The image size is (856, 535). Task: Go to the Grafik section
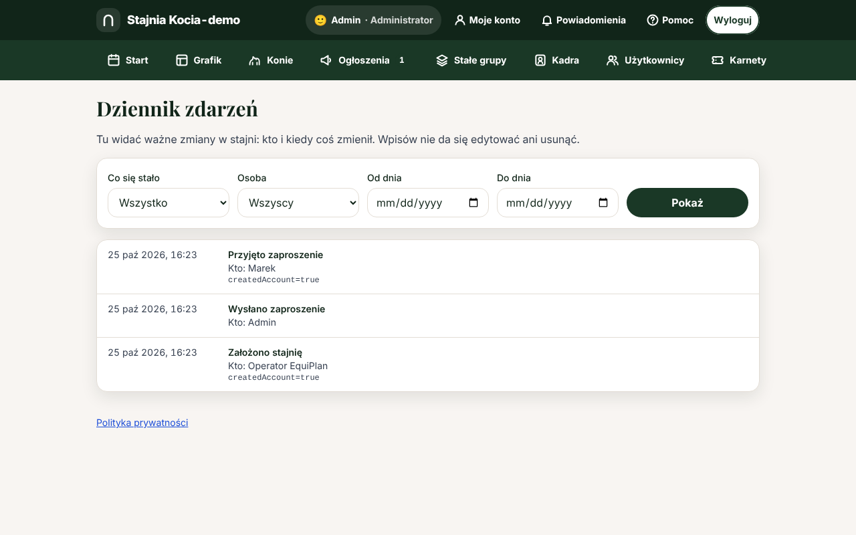[199, 60]
